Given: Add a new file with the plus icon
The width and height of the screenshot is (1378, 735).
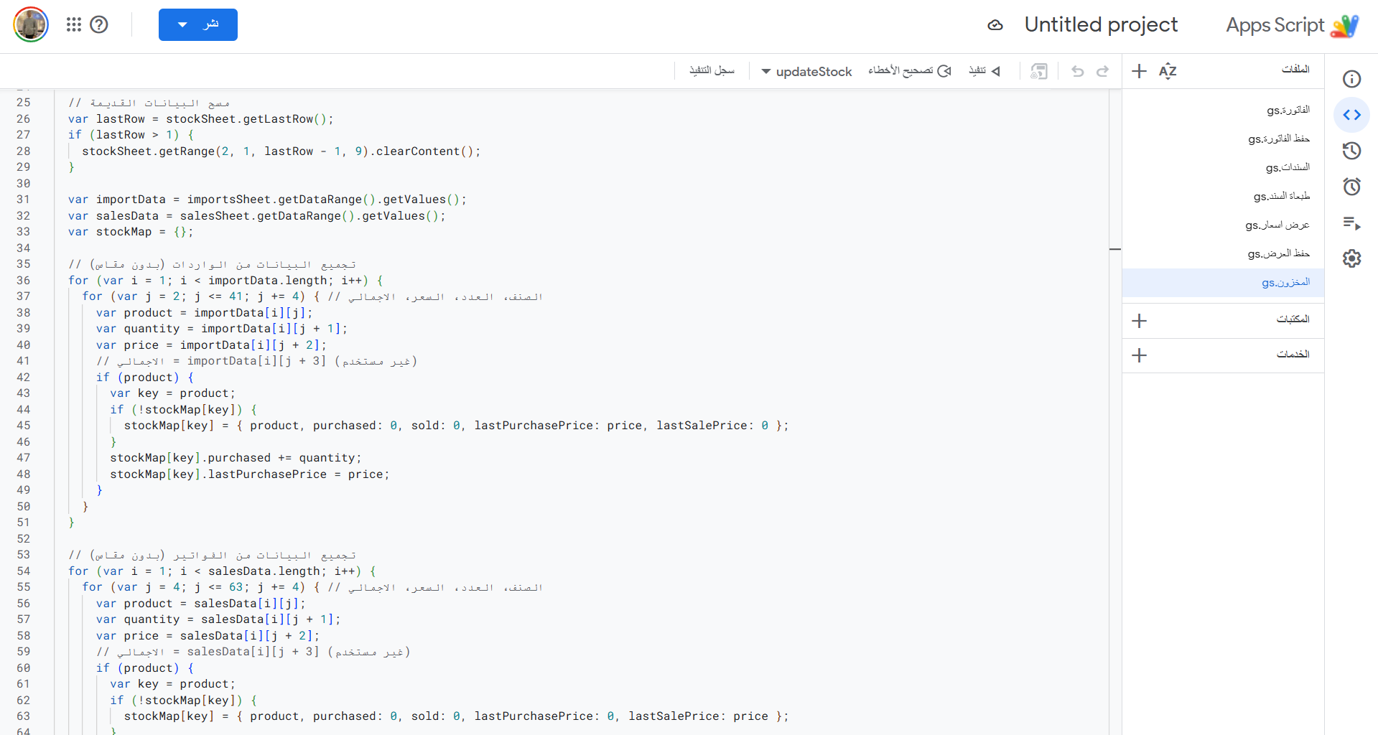Looking at the screenshot, I should pos(1139,71).
